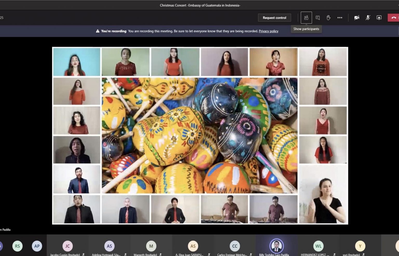Image resolution: width=399 pixels, height=256 pixels.
Task: Open the Show participants panel
Action: [306, 18]
